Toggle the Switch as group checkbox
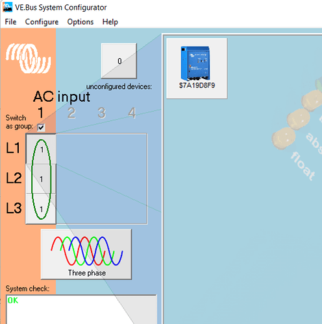This screenshot has height=324, width=322. tap(41, 127)
